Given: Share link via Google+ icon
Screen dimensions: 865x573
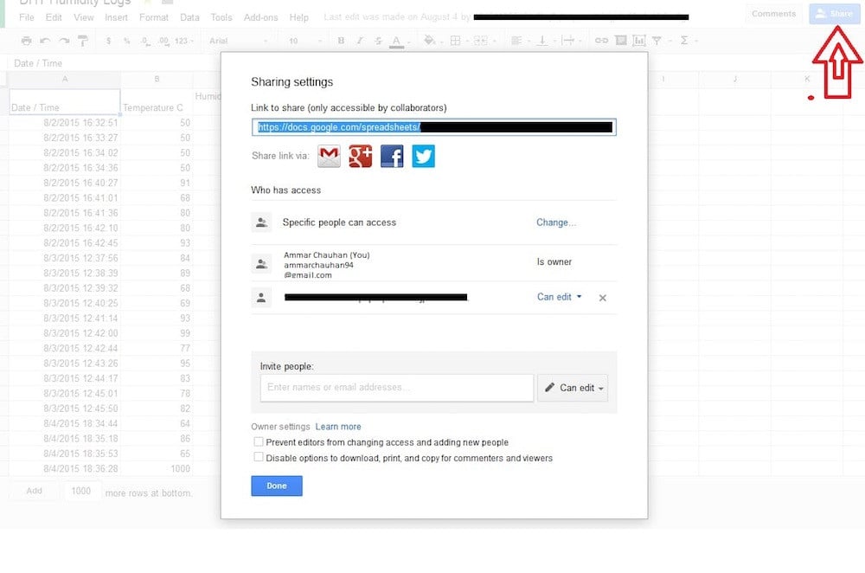Looking at the screenshot, I should [360, 157].
